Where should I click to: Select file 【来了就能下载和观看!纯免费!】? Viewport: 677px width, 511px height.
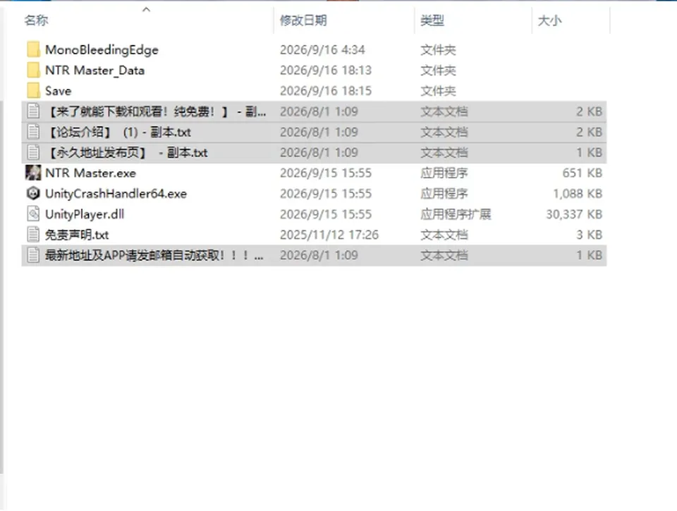155,111
